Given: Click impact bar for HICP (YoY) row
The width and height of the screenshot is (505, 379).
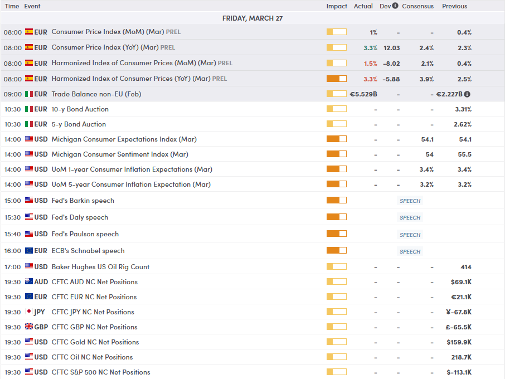Looking at the screenshot, I should coord(337,79).
